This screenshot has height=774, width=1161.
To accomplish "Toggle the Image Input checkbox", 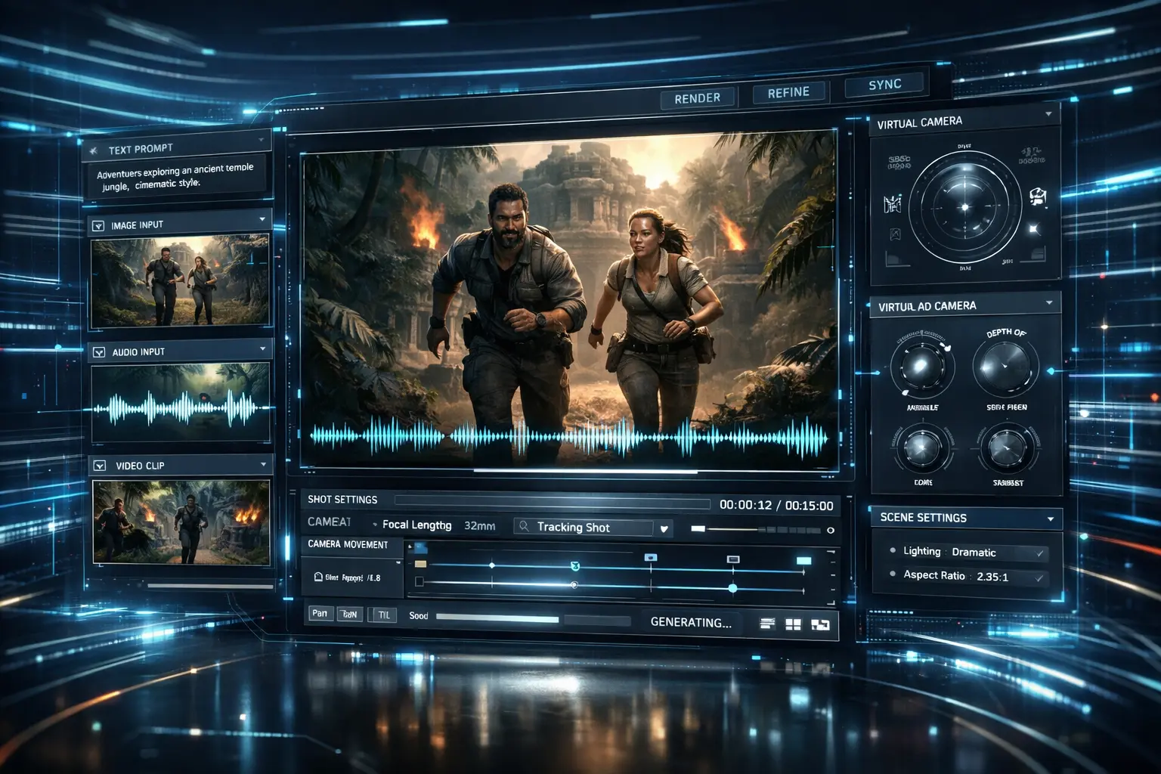I will (98, 225).
